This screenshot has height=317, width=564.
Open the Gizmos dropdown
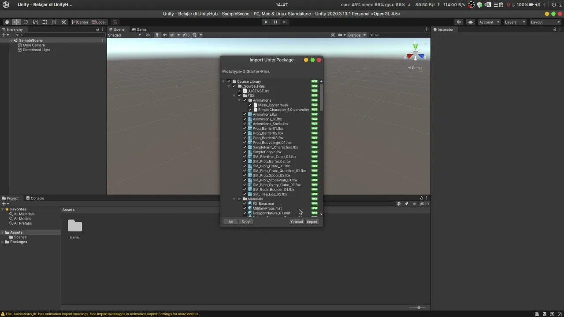pos(356,35)
